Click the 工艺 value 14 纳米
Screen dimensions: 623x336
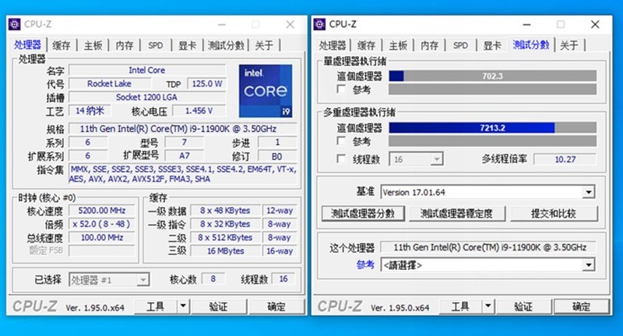90,110
